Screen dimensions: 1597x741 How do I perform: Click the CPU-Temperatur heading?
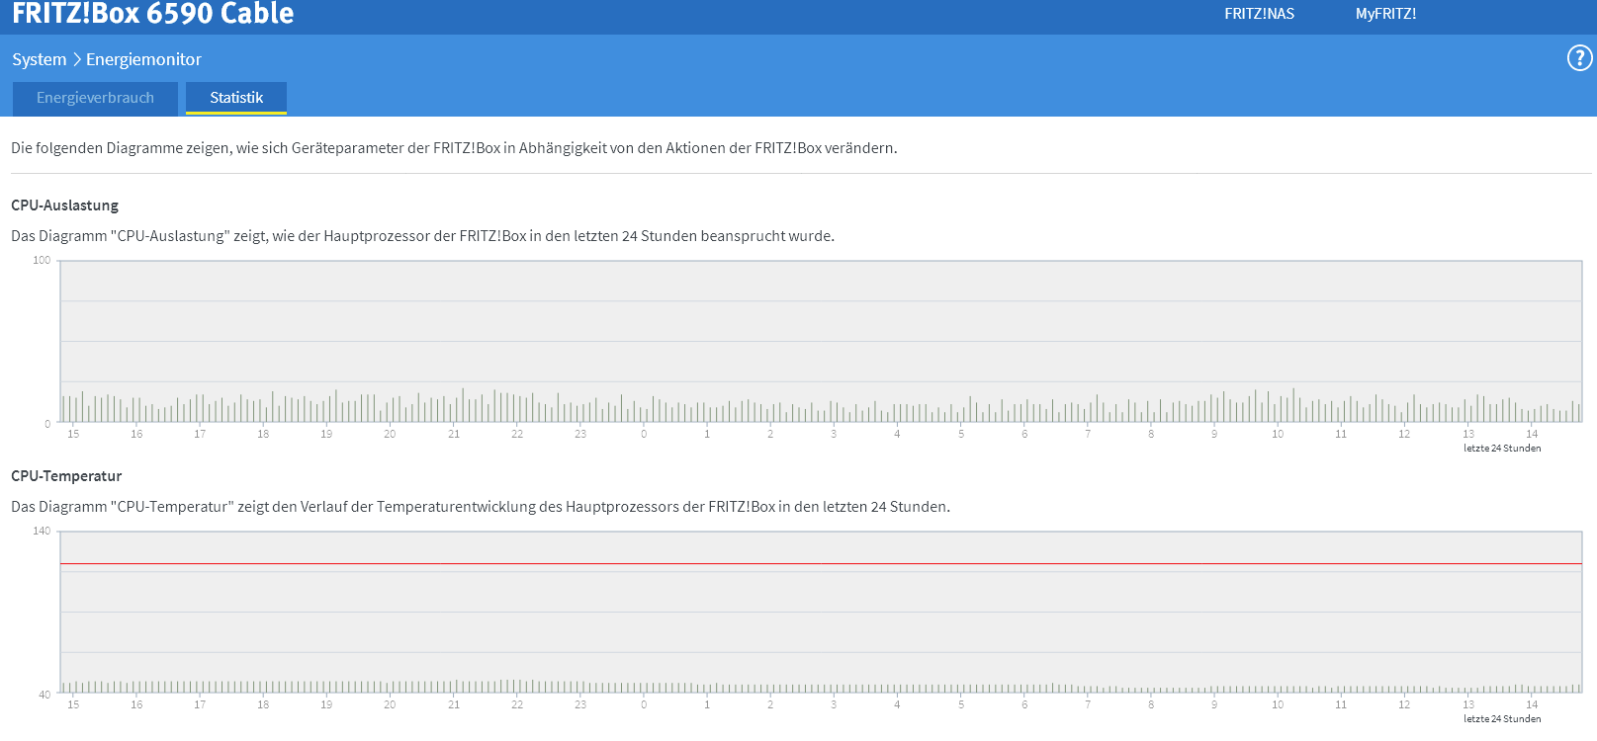coord(66,476)
